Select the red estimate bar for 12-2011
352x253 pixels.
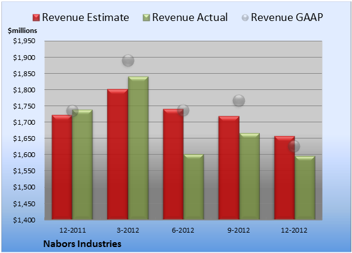(x=62, y=167)
